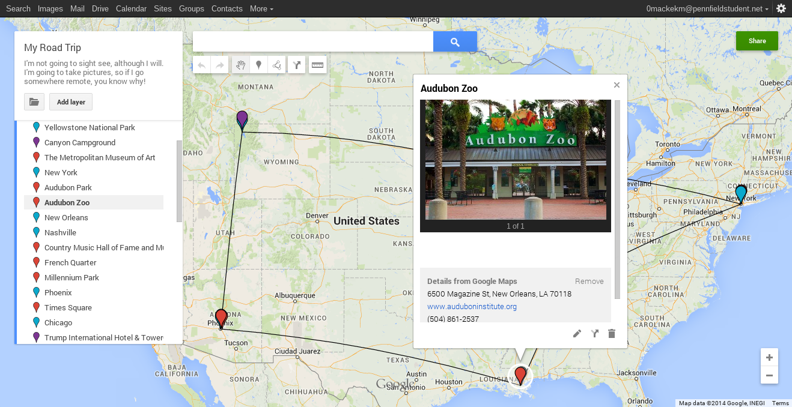Close the Audubon Zoo info window

pos(617,85)
